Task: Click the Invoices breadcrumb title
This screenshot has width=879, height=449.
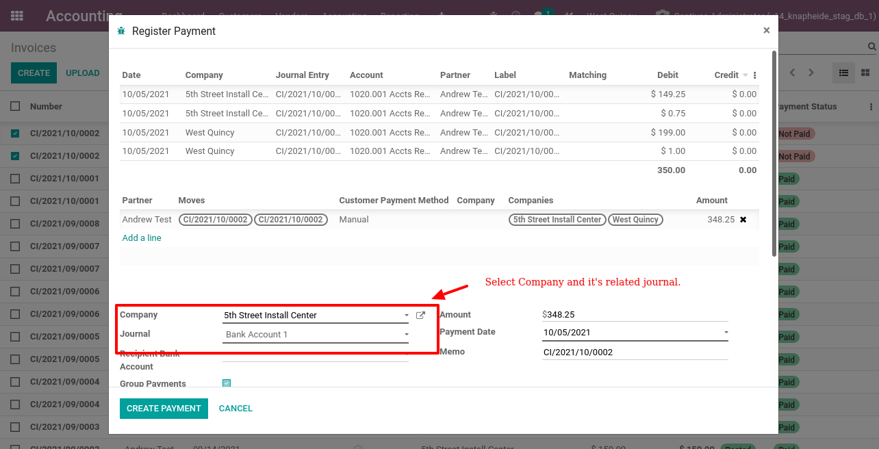Action: 34,48
